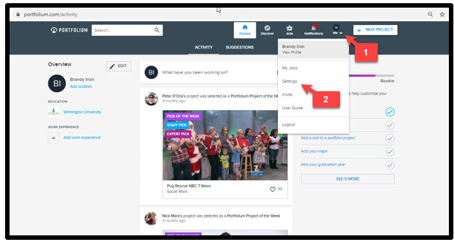Click the Home icon in navigation bar

coord(245,27)
